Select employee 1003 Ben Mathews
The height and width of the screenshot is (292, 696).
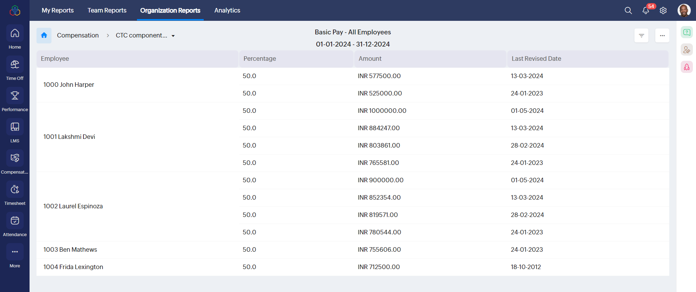click(x=70, y=250)
